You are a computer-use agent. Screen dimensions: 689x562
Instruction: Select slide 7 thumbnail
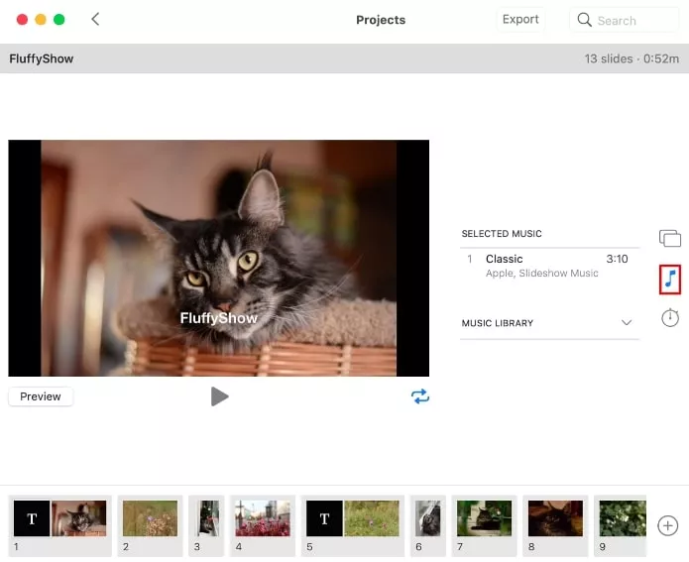coord(484,518)
